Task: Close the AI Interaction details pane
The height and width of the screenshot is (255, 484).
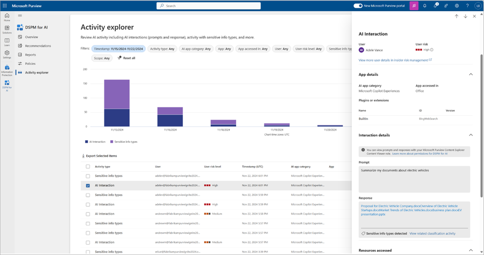Action: [x=474, y=16]
